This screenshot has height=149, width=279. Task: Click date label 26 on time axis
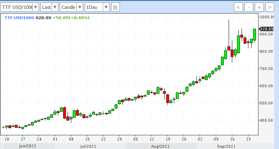click(x=184, y=139)
